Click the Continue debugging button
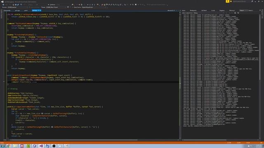The height and width of the screenshot is (148, 264). coord(52,5)
